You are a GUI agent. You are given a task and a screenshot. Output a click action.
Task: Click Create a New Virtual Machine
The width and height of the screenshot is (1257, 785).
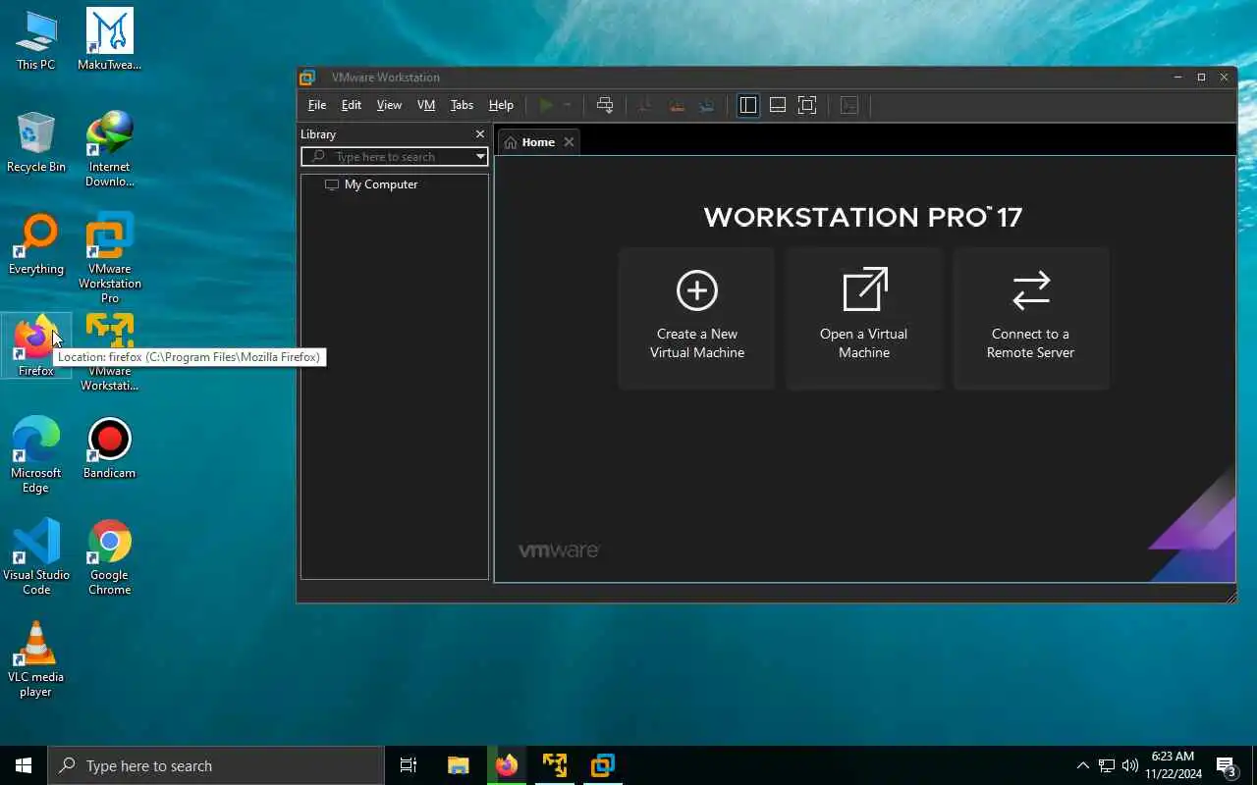[697, 318]
